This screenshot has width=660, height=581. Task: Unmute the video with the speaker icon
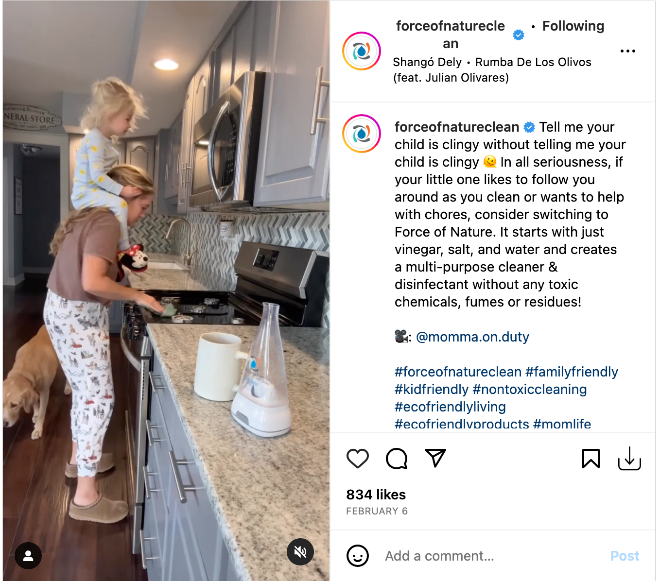[x=300, y=552]
